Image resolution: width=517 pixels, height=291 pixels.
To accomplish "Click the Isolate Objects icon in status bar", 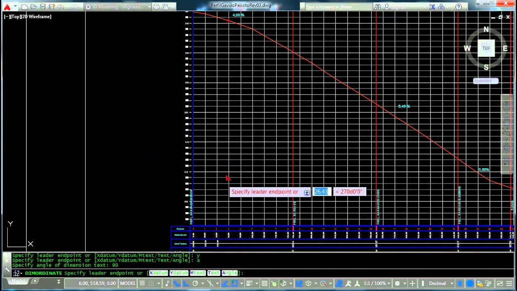I will tap(489, 283).
